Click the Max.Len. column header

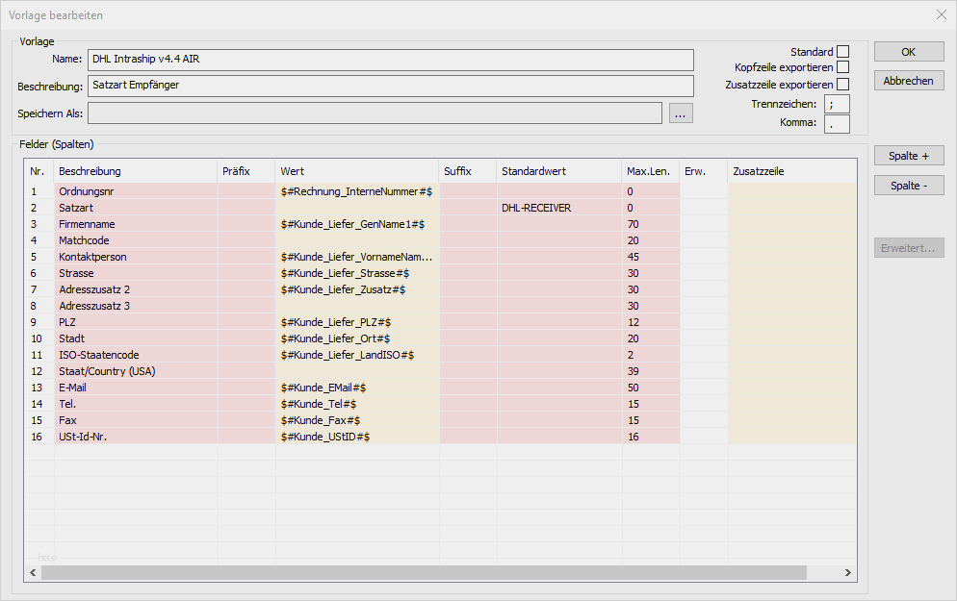pyautogui.click(x=651, y=171)
